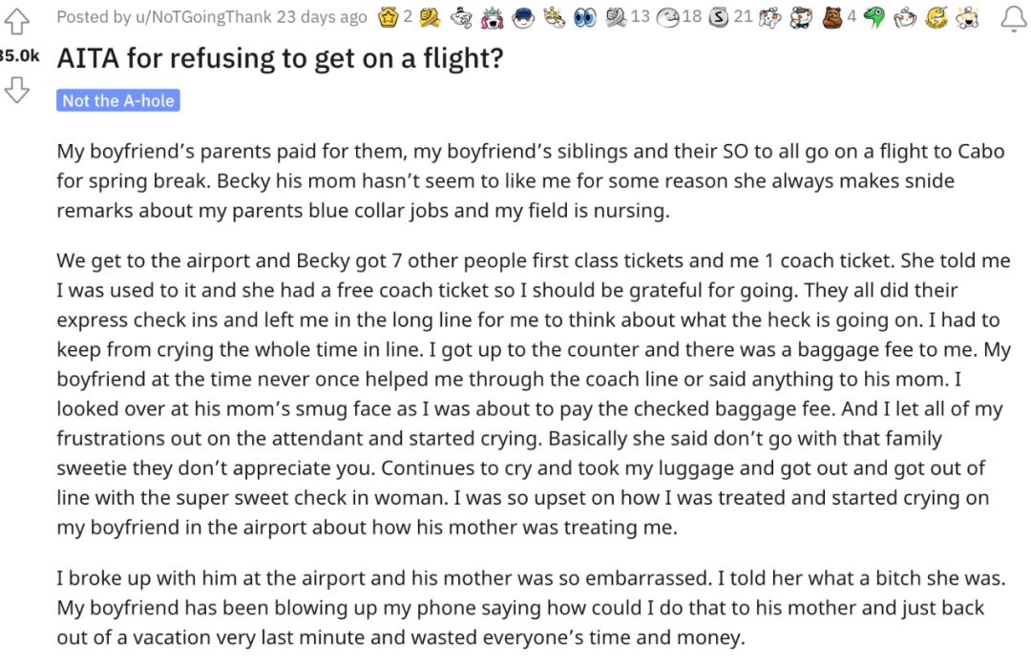Click the gold star award icon

pyautogui.click(x=389, y=17)
